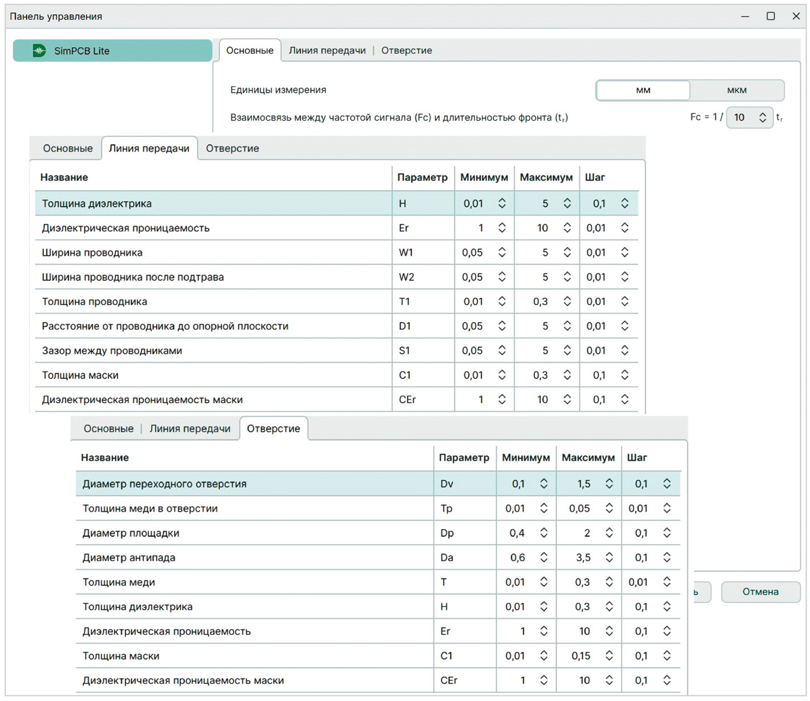Select Расстояние от проводника до опорной плоскости row
This screenshot has height=701, width=810.
(x=337, y=326)
